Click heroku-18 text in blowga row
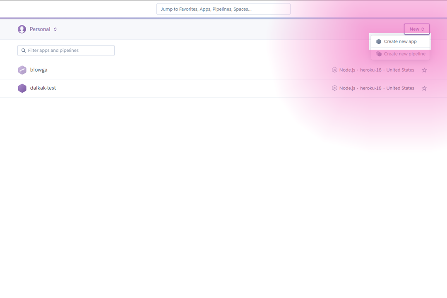 coord(370,70)
